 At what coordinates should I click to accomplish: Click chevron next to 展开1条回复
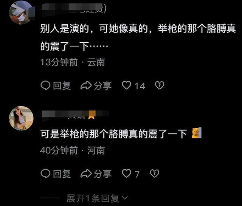click(x=125, y=198)
